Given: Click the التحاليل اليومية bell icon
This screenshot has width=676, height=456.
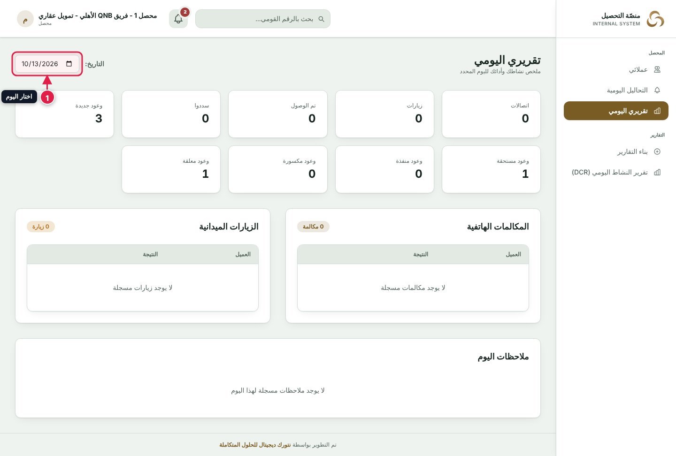Looking at the screenshot, I should [657, 90].
